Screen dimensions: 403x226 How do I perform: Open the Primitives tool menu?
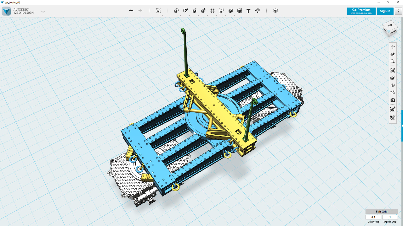(x=176, y=11)
